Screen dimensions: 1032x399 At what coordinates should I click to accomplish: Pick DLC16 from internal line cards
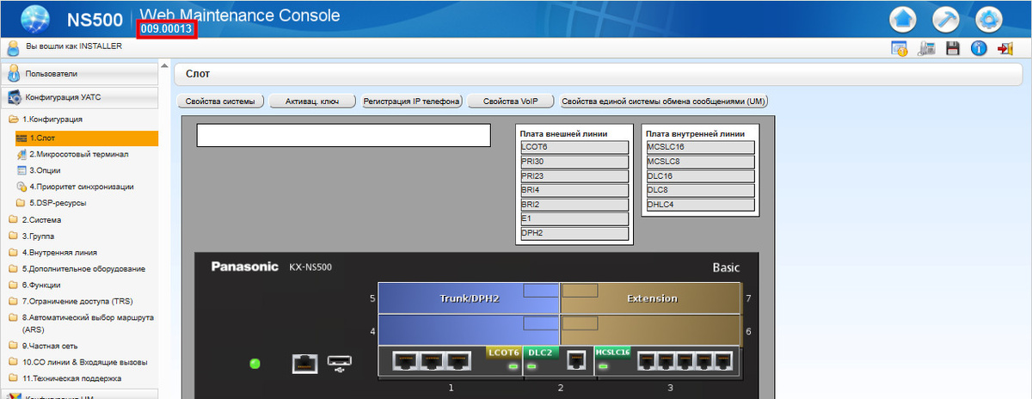700,176
